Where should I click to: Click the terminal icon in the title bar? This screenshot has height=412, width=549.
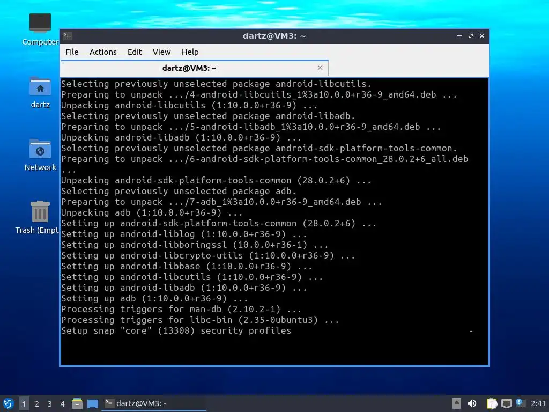coord(68,36)
